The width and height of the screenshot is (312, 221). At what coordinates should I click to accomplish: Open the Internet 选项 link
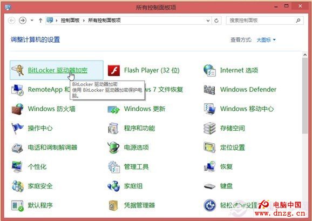(239, 70)
